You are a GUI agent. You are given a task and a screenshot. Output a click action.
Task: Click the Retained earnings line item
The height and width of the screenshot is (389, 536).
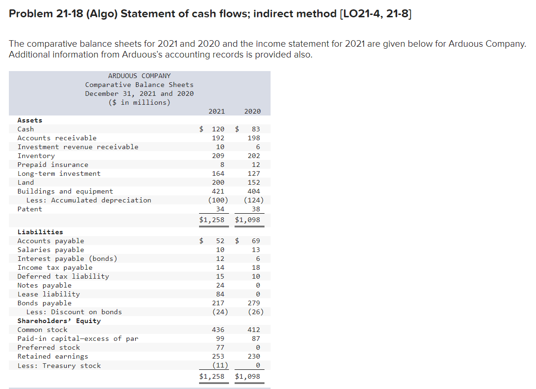(49, 356)
